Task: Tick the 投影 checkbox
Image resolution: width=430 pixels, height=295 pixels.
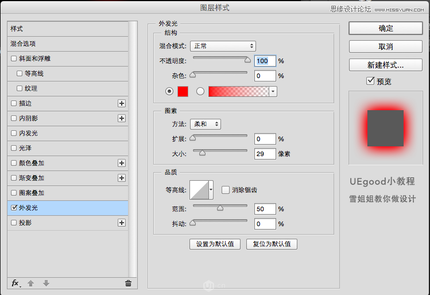Action: 14,223
